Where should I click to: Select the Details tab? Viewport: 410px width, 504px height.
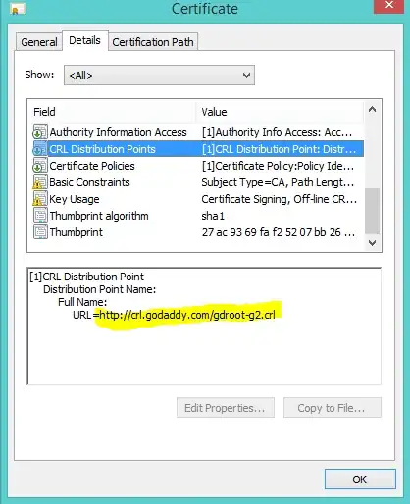click(84, 40)
